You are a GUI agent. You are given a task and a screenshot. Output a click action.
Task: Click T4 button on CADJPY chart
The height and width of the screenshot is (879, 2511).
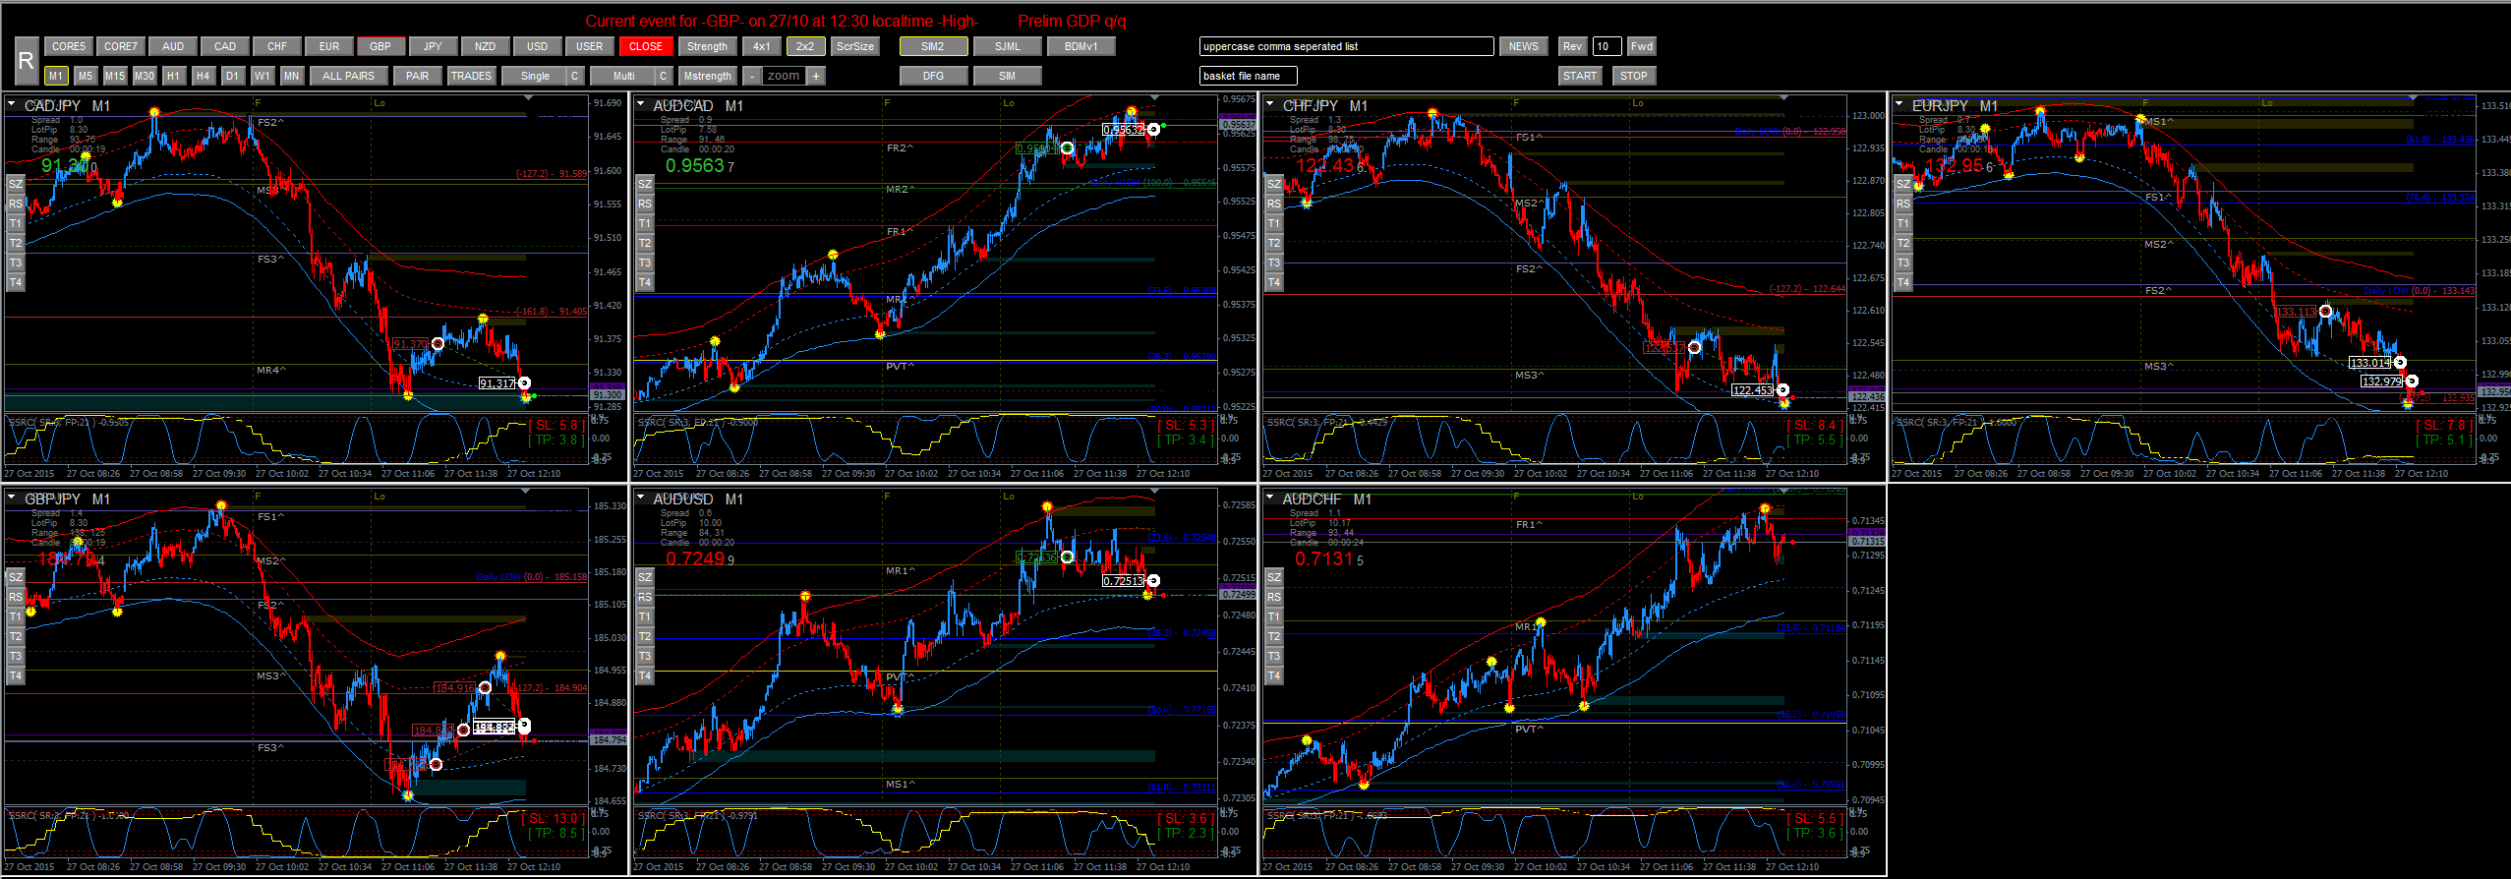pyautogui.click(x=16, y=282)
